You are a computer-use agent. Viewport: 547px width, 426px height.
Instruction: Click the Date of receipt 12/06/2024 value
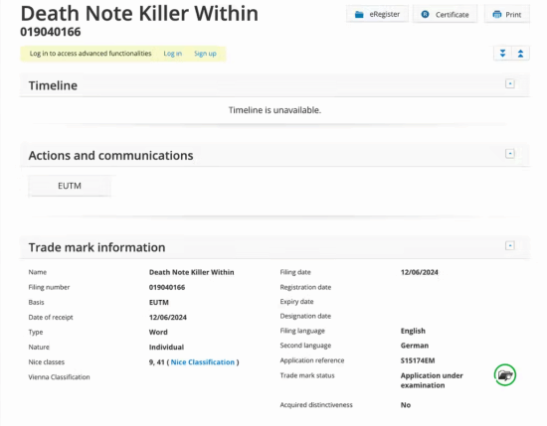(x=168, y=318)
